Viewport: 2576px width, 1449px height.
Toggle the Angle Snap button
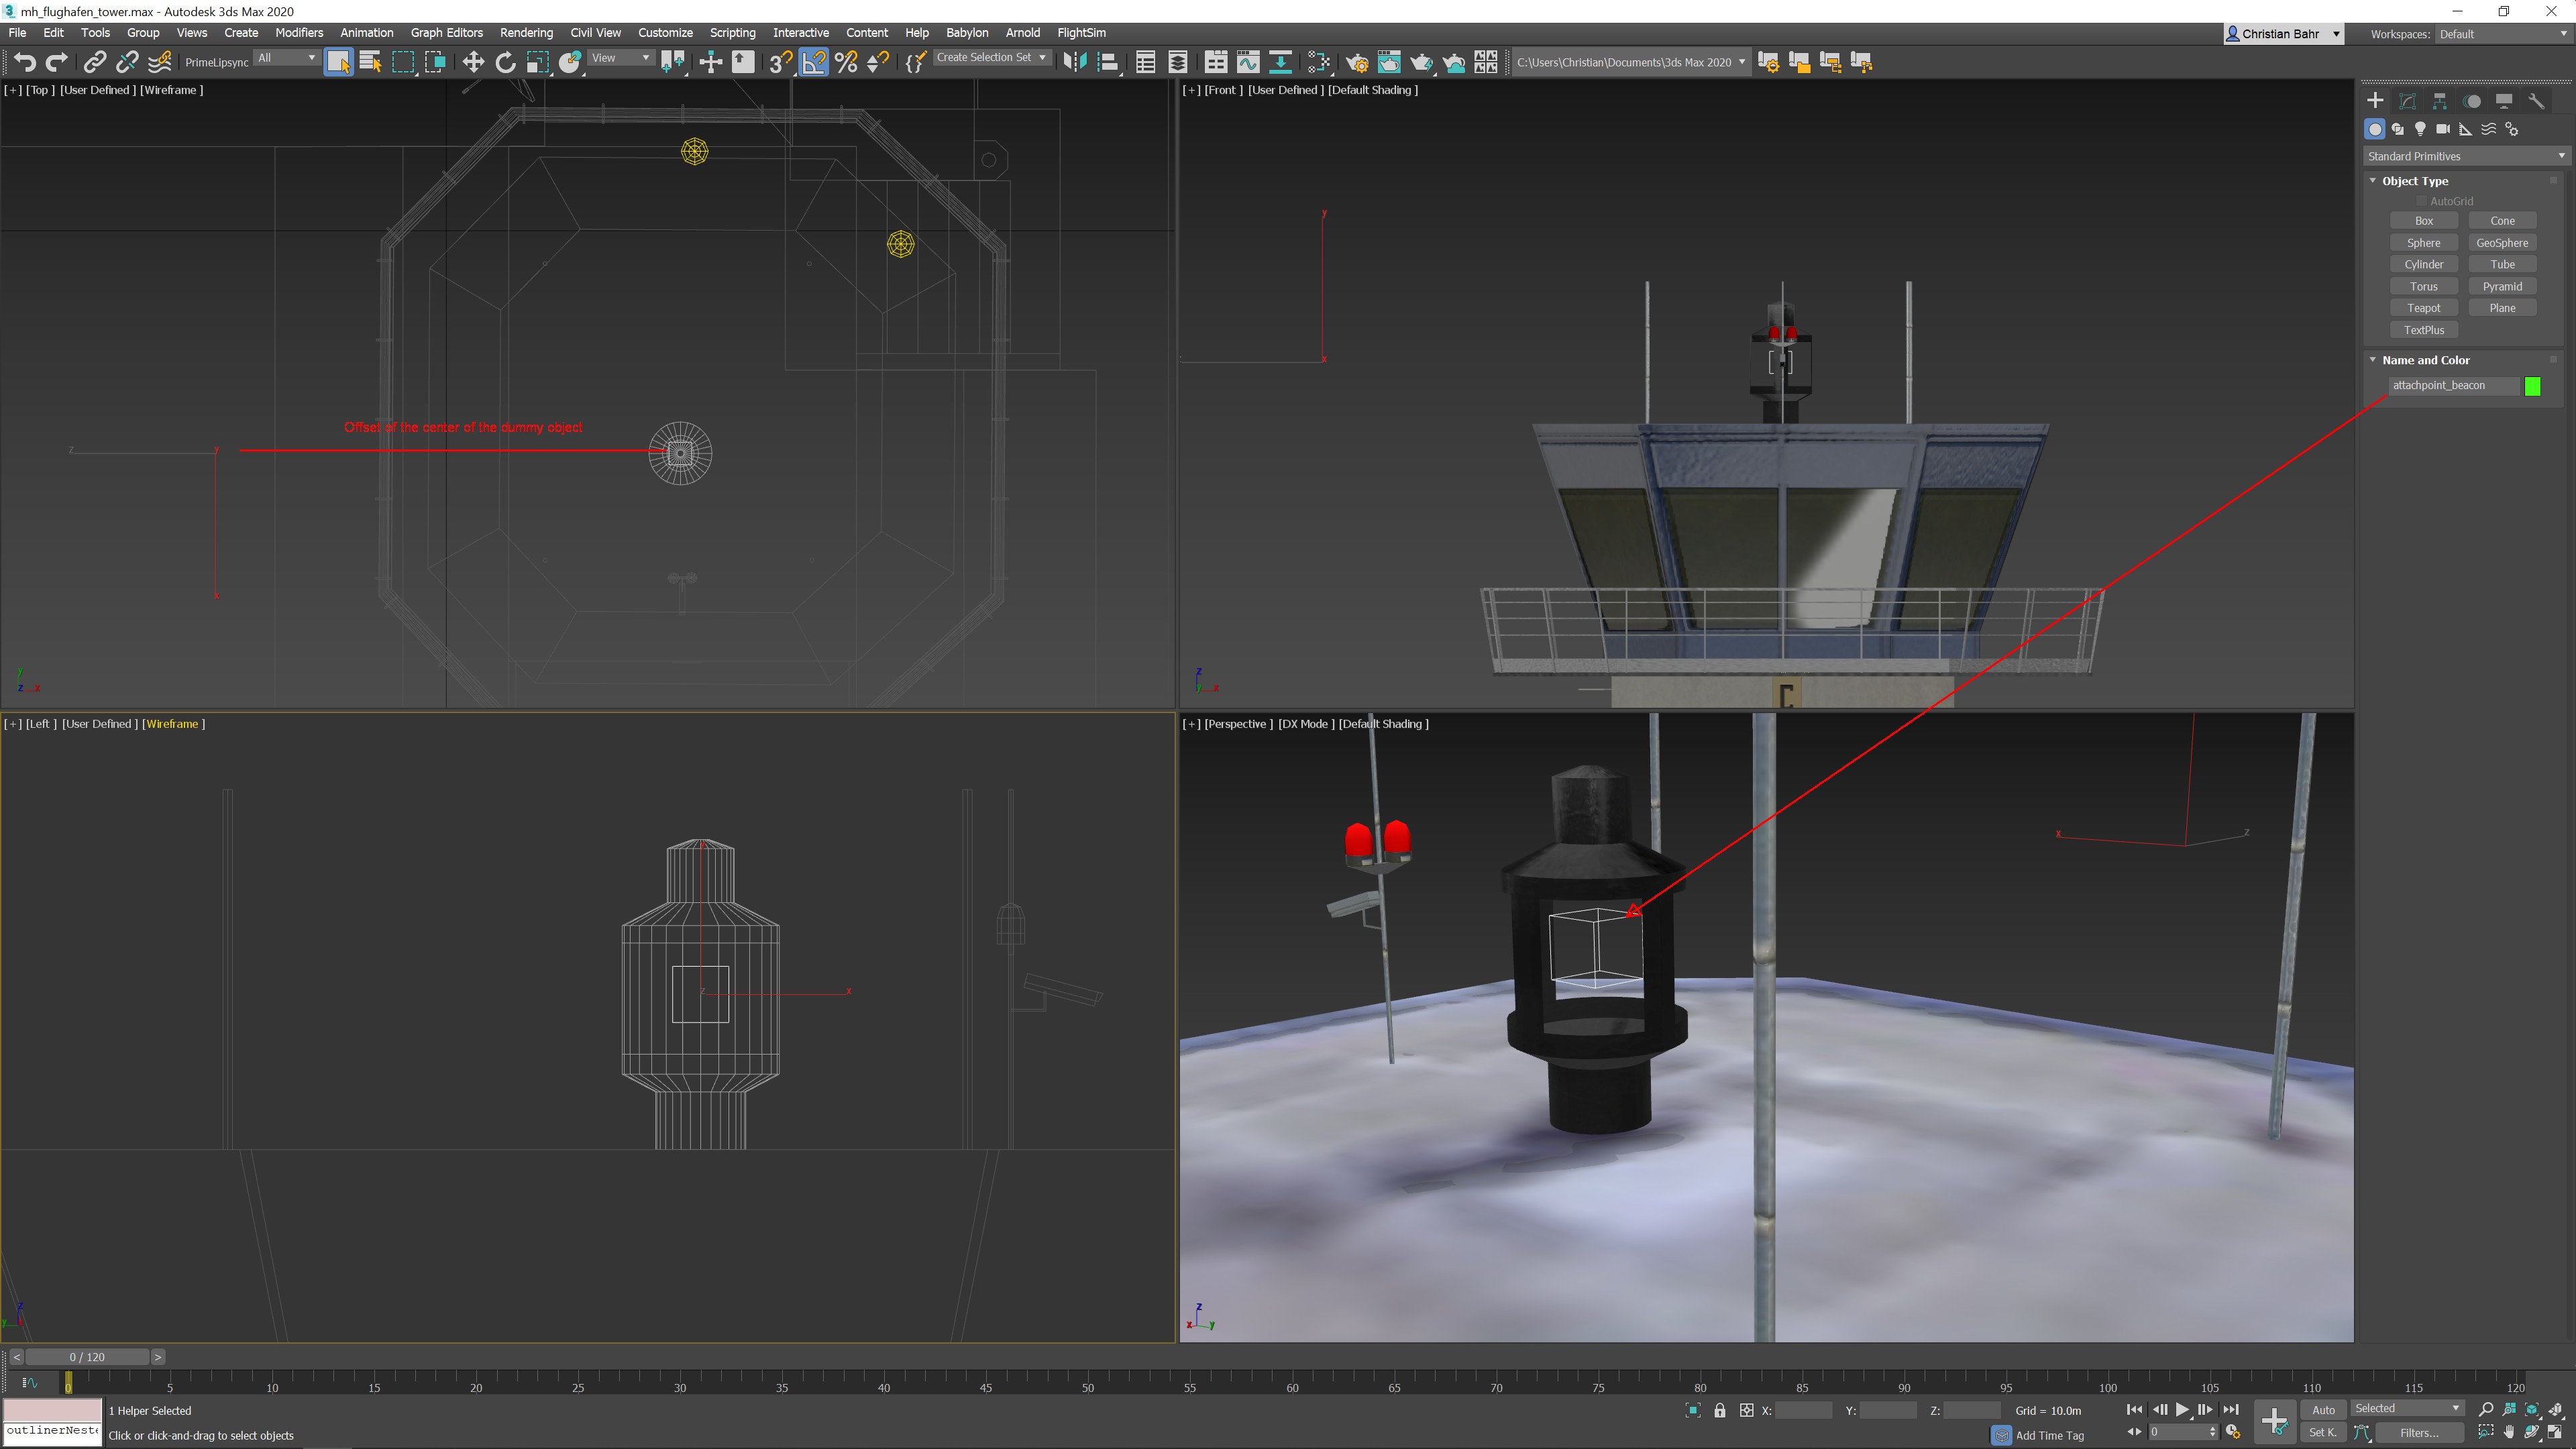coord(813,62)
